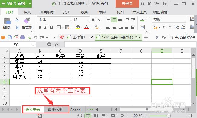This screenshot has width=197, height=118.
Task: Open the 插入 ribbon tab
Action: (27, 12)
